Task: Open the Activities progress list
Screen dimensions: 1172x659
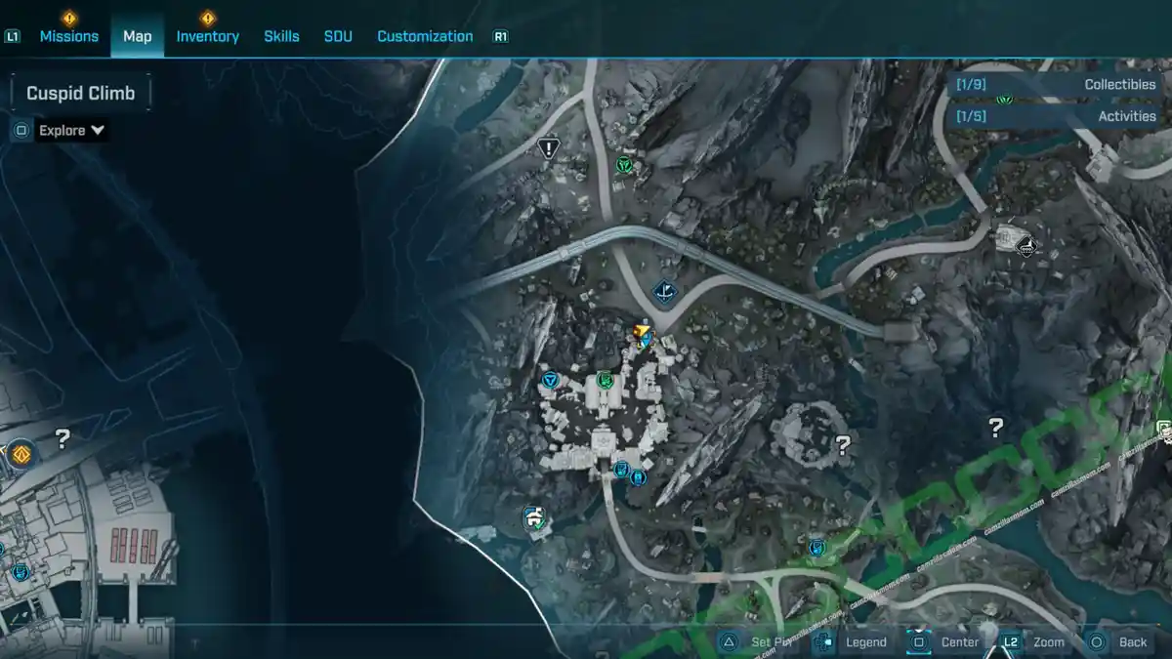Action: pyautogui.click(x=1055, y=116)
